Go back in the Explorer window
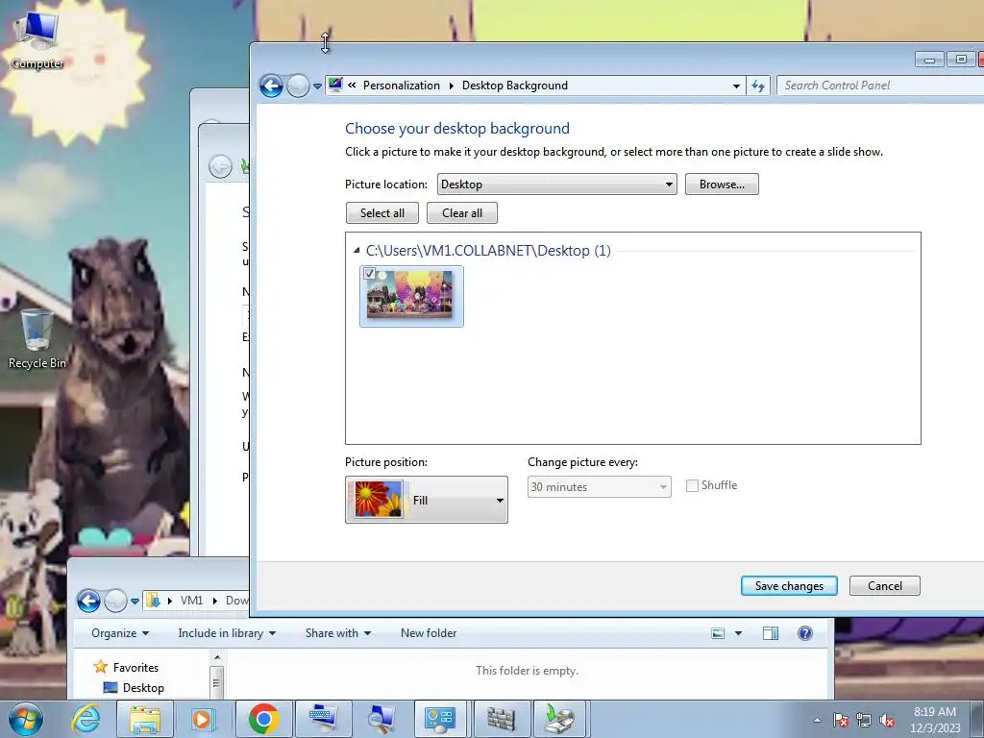The image size is (984, 738). coord(88,602)
